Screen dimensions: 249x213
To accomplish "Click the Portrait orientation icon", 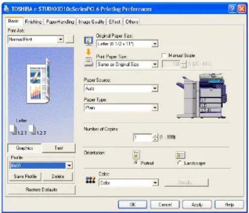I will pos(136,155).
